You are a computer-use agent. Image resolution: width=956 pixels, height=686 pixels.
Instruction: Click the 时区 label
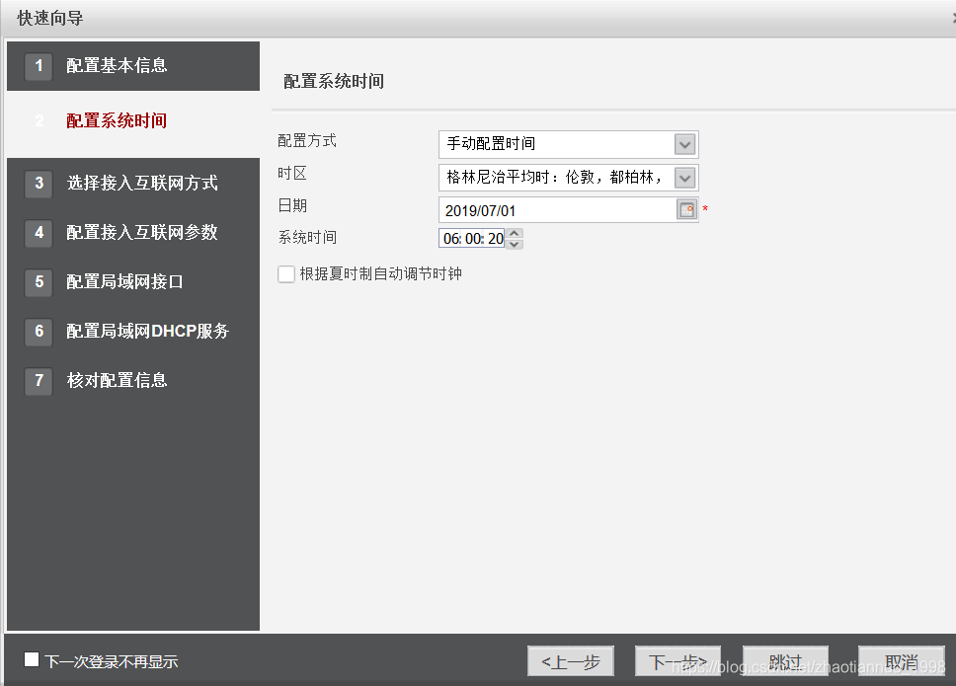[292, 174]
